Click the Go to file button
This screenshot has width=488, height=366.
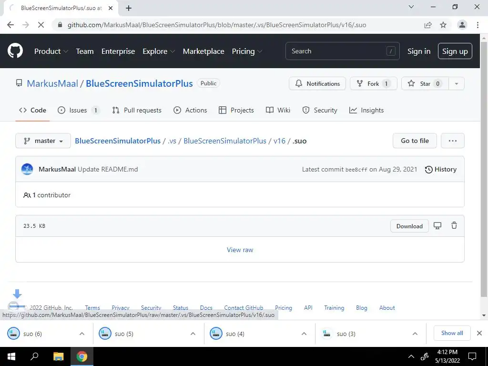click(x=415, y=141)
